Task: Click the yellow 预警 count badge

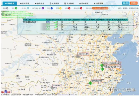Action: [x=60, y=8]
